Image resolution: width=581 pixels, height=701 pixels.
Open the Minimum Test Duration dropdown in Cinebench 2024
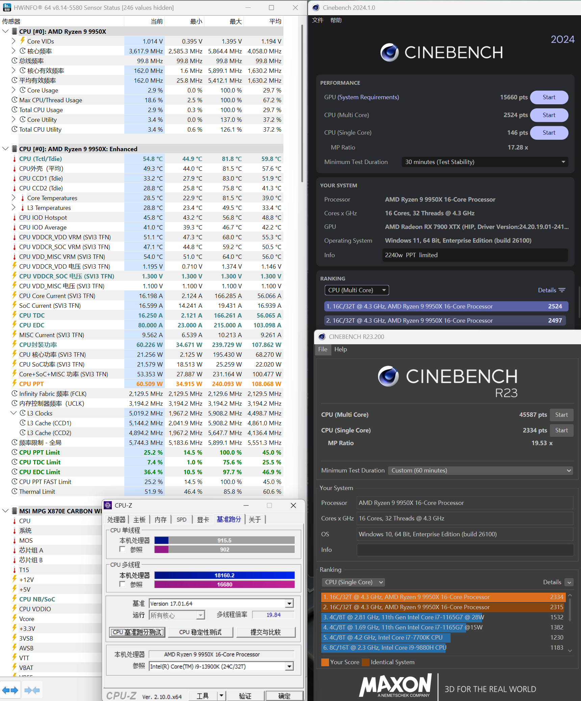pyautogui.click(x=485, y=162)
